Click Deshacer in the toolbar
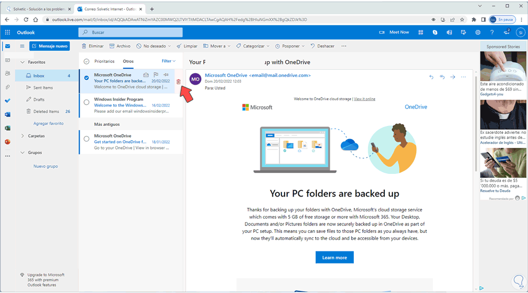The image size is (528, 293). click(x=322, y=46)
